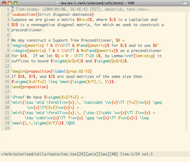This screenshot has width=190, height=162.
Task: Click the yellow minimize window button
Action: (10, 3)
